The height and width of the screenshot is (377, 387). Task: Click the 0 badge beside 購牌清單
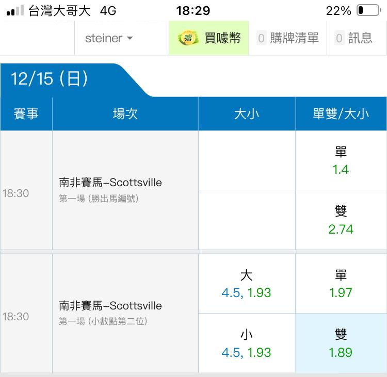pos(261,38)
